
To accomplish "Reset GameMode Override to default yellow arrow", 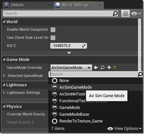I will 115,68.
